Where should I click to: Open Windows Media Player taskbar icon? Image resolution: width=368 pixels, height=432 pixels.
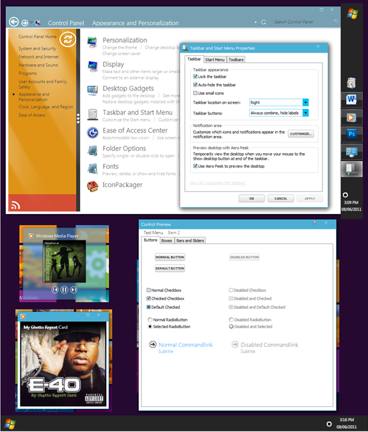pos(351,117)
